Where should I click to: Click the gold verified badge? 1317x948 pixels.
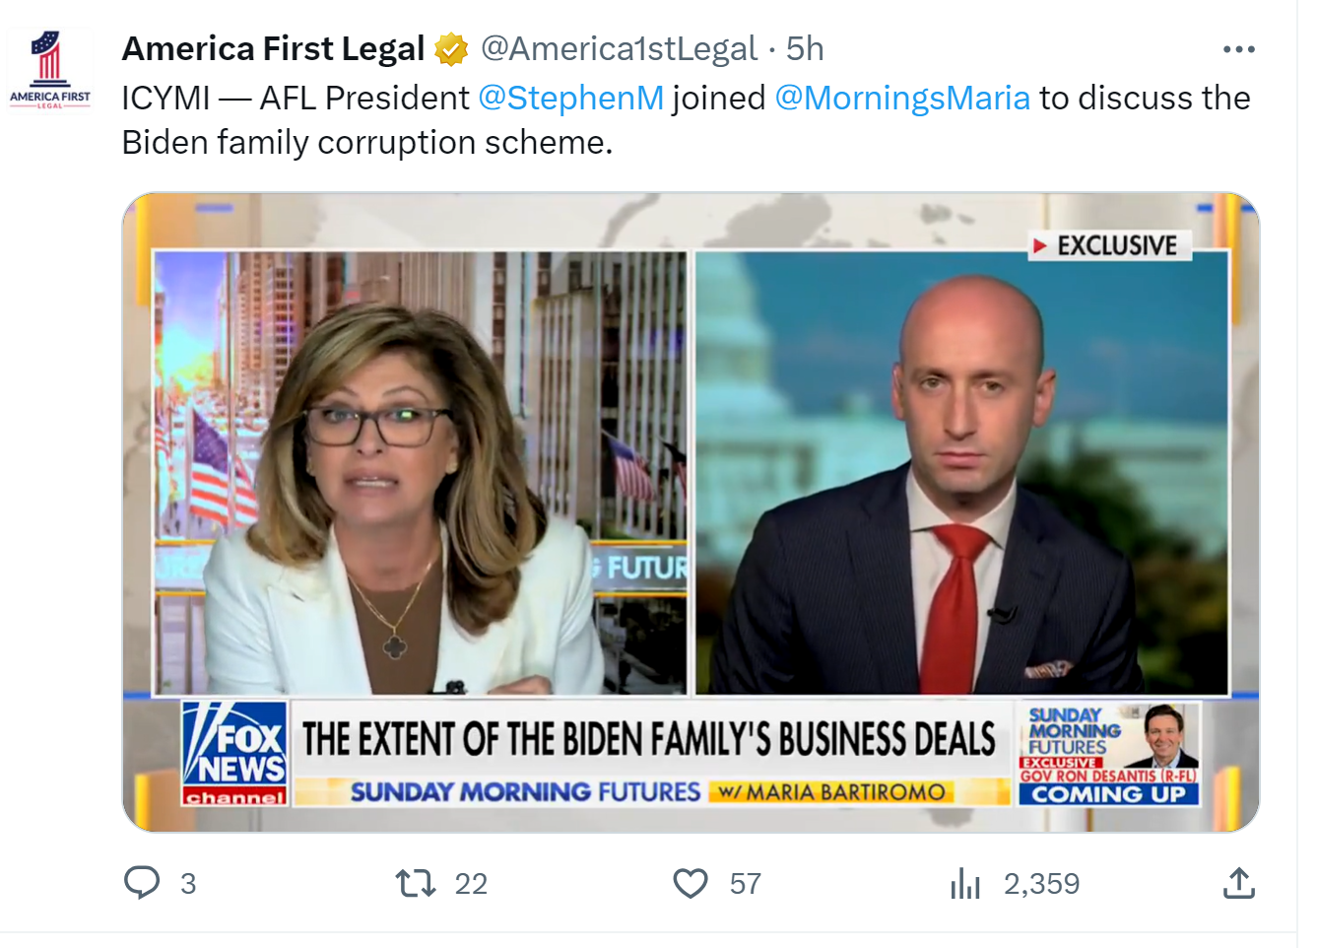coord(451,49)
